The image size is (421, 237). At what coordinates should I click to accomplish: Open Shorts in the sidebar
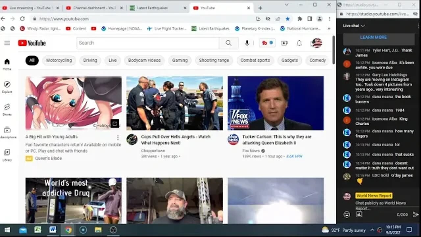[7, 110]
